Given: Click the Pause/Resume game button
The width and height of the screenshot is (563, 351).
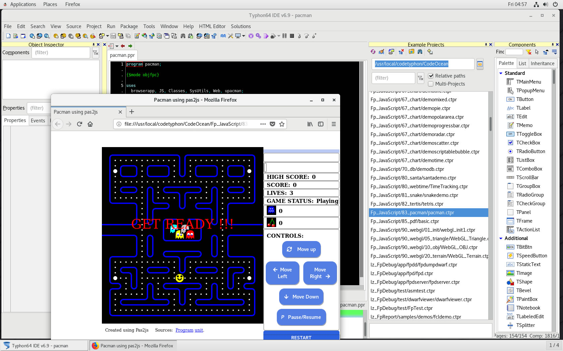Looking at the screenshot, I should (301, 317).
